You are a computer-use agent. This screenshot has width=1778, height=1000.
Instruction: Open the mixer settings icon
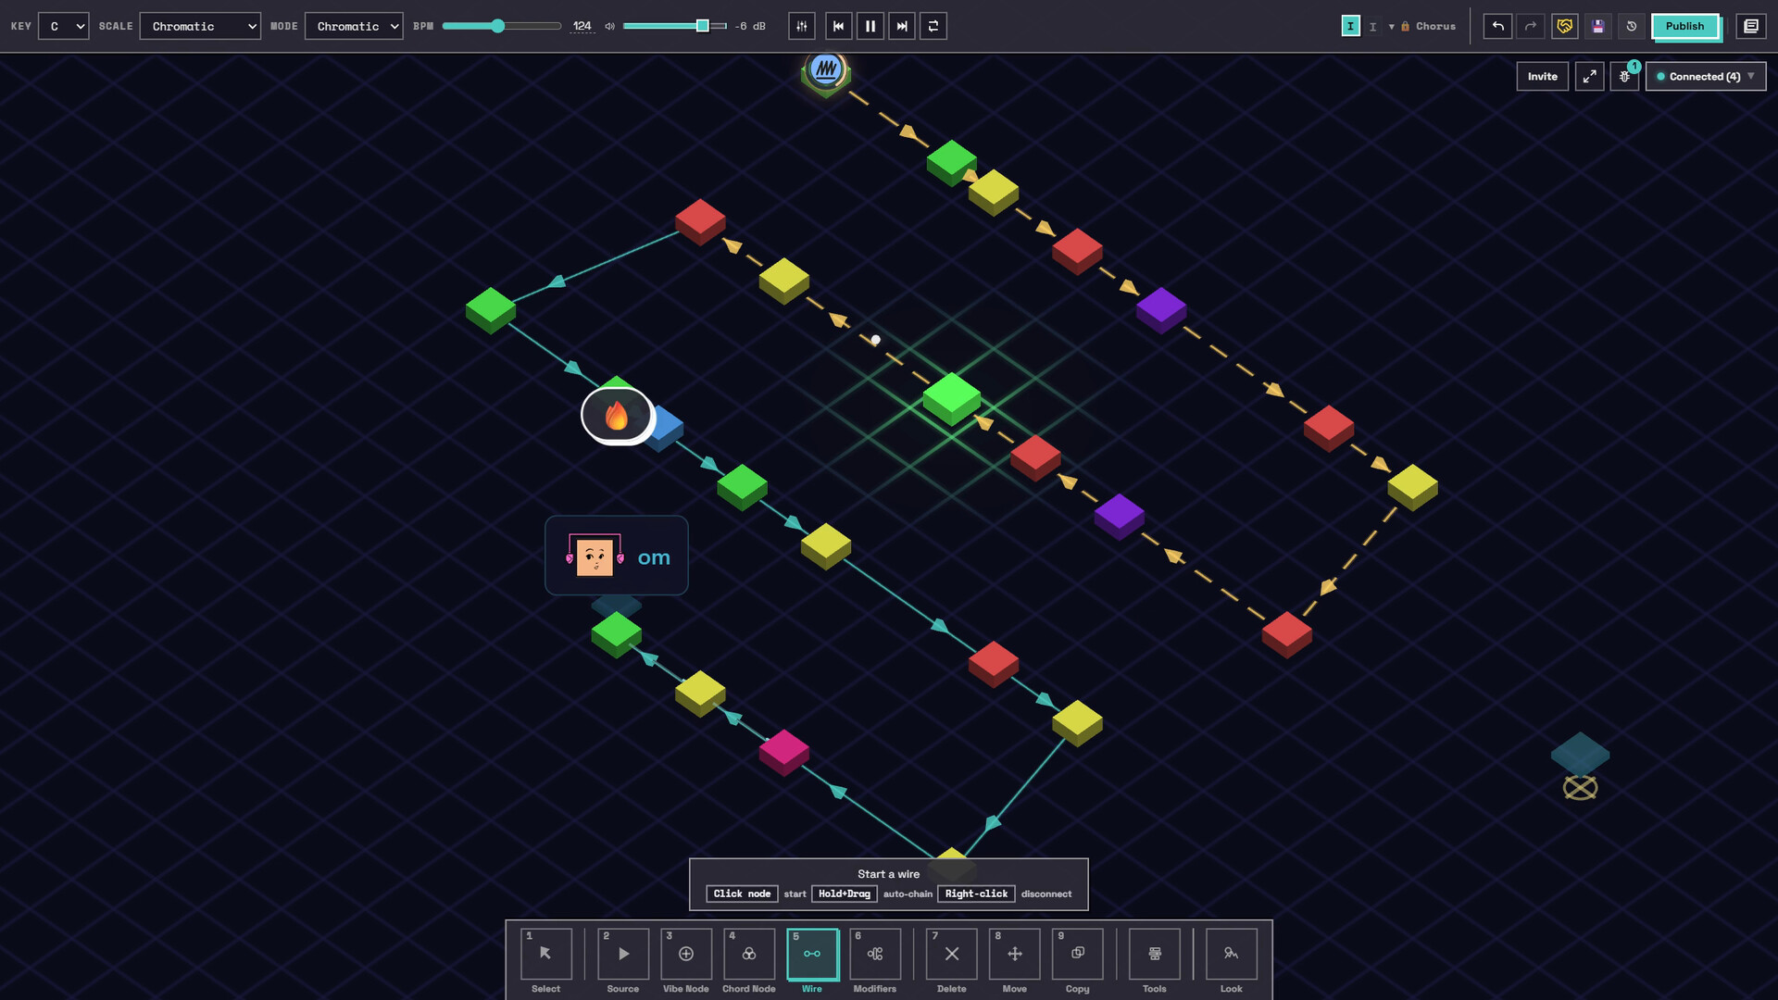click(802, 26)
